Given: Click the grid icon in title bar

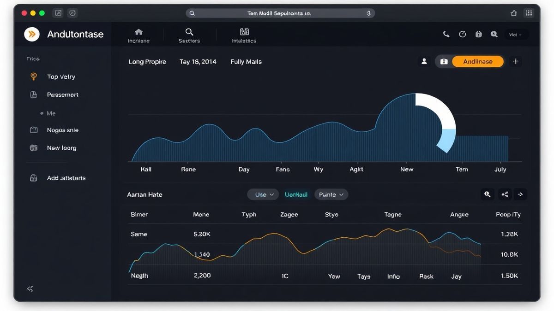Looking at the screenshot, I should click(529, 13).
